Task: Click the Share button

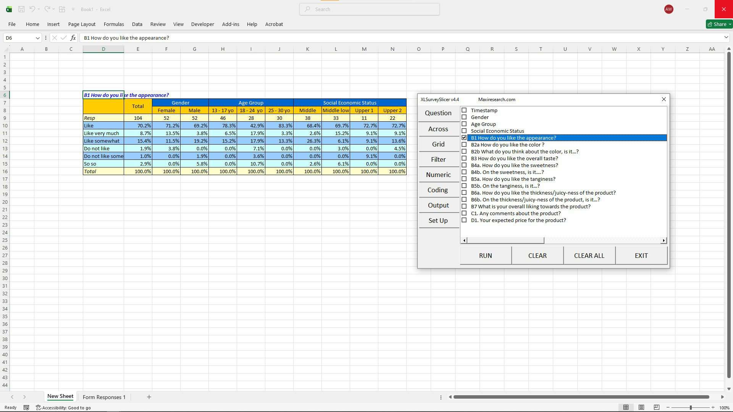Action: (718, 24)
